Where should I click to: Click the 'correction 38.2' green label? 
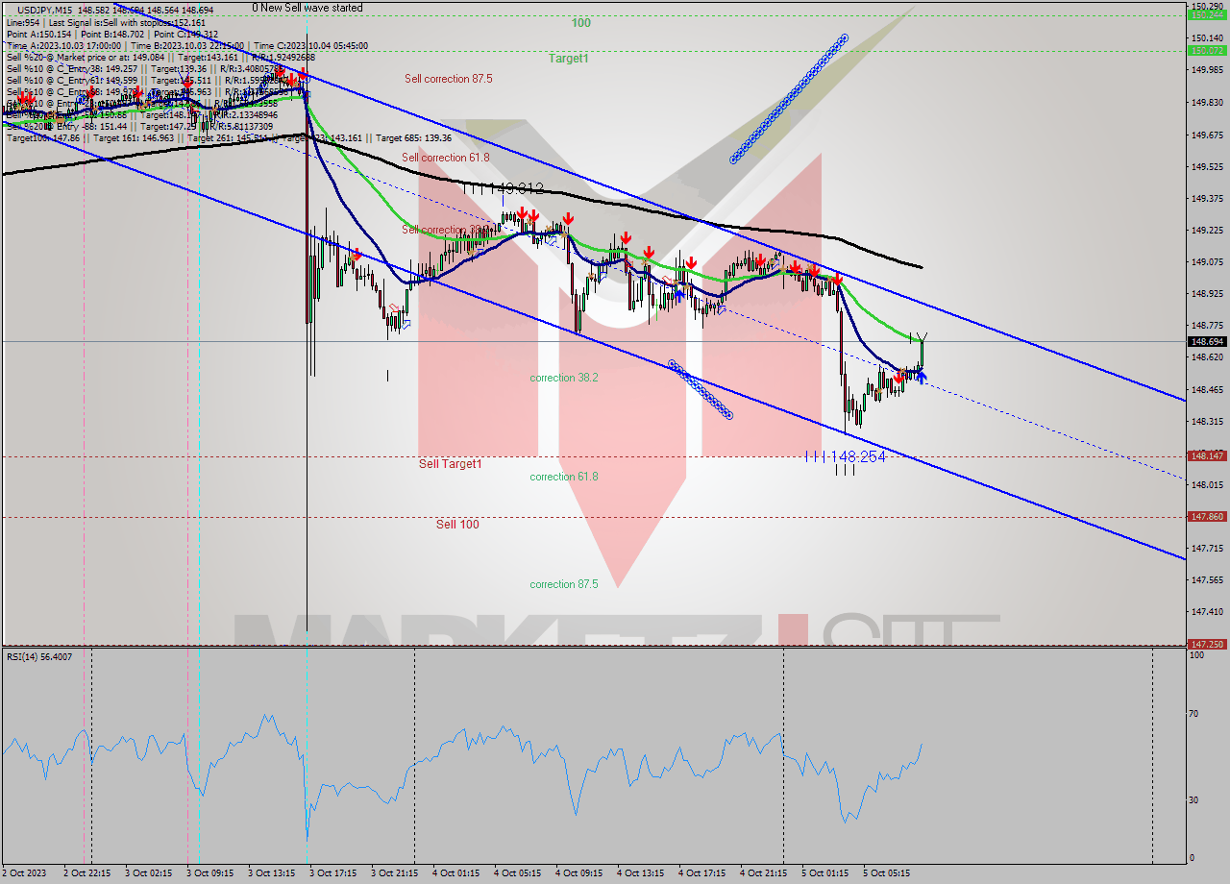(x=563, y=378)
